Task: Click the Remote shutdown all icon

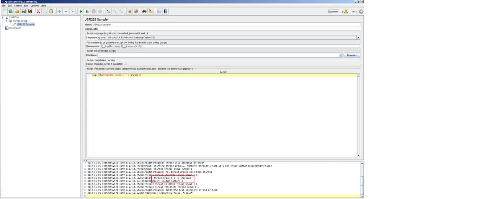Action: click(121, 11)
